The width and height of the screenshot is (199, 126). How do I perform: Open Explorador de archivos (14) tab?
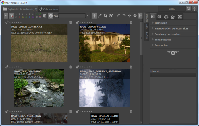(x=20, y=9)
